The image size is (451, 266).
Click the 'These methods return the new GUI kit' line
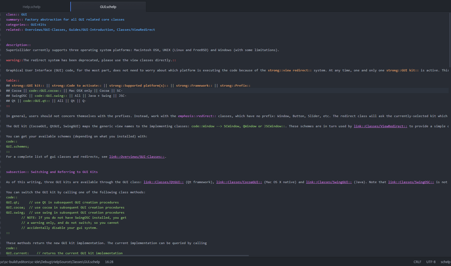106,243
